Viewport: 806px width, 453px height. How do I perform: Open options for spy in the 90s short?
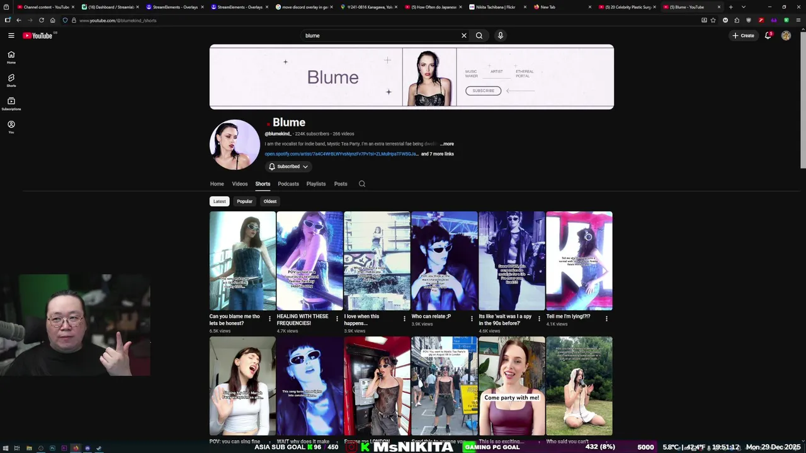539,319
